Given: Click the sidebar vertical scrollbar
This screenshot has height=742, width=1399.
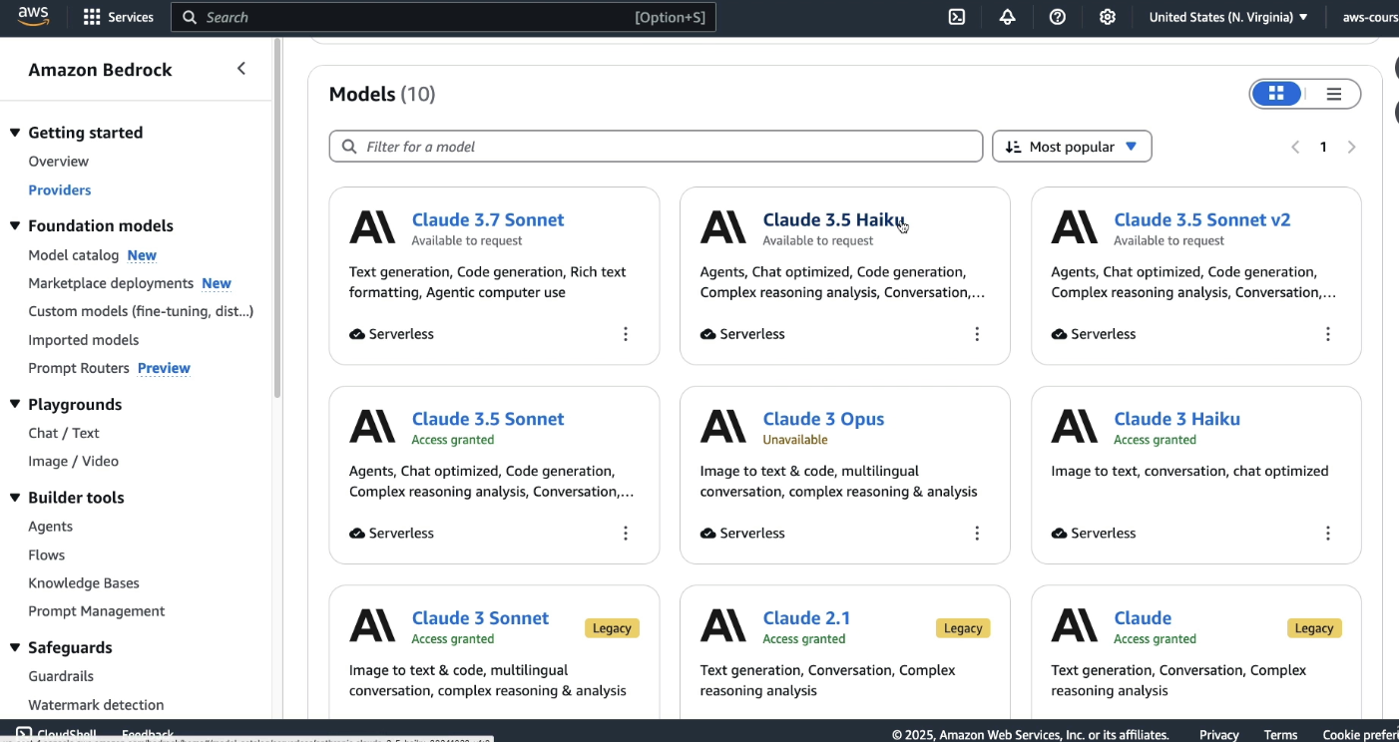Looking at the screenshot, I should (x=276, y=217).
